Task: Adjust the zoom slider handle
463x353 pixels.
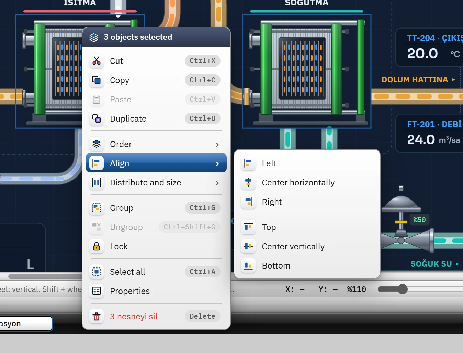Action: click(402, 289)
